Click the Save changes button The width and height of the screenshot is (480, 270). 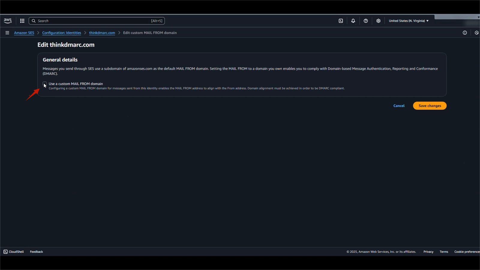[x=430, y=106]
